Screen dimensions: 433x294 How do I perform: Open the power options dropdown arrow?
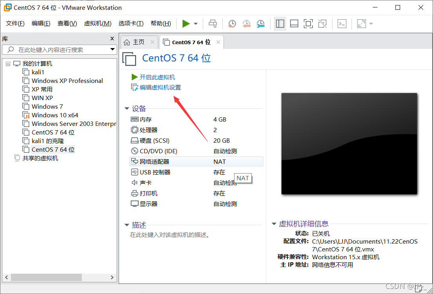196,24
